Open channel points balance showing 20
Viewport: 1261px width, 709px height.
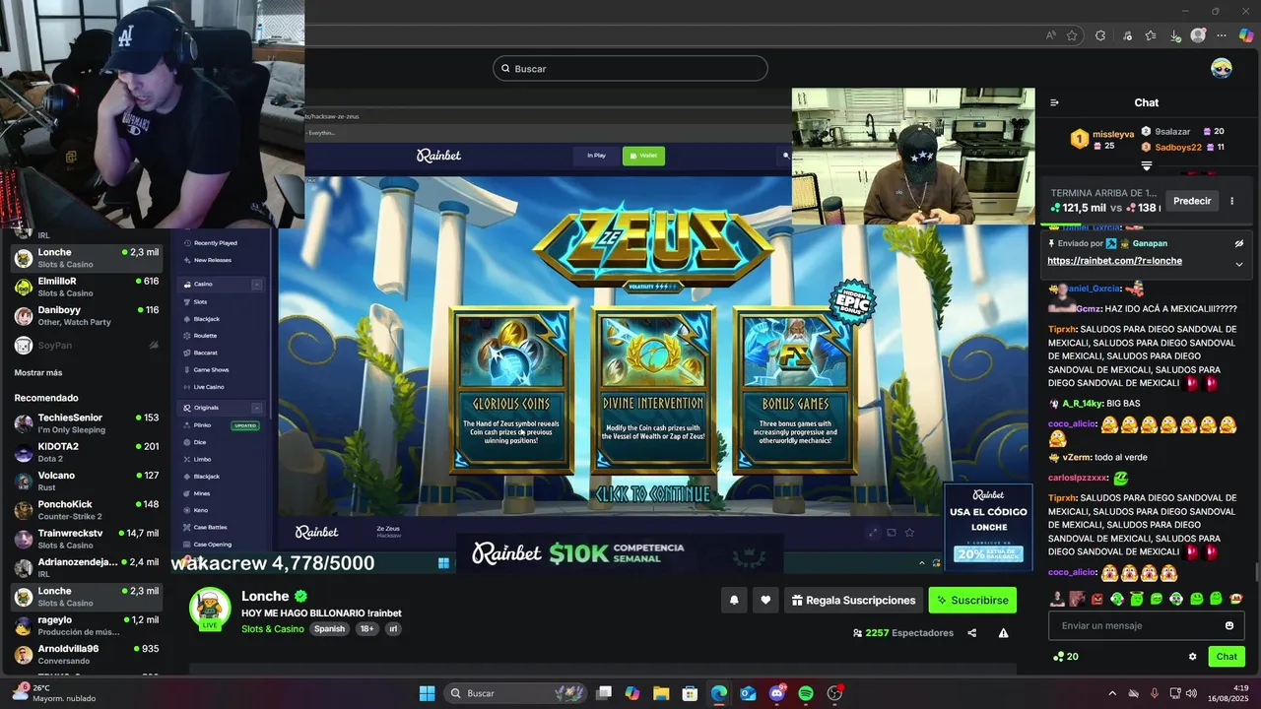pos(1065,657)
